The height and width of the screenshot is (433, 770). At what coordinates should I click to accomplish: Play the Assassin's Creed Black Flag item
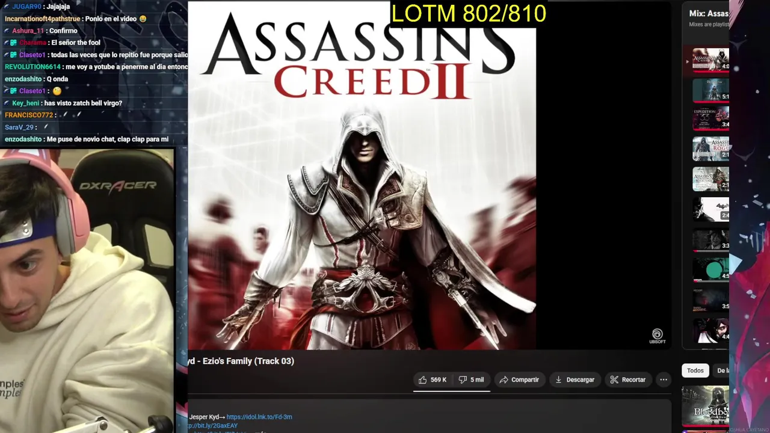pyautogui.click(x=710, y=179)
